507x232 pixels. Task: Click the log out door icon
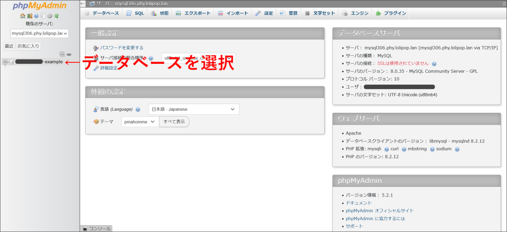coord(29,16)
